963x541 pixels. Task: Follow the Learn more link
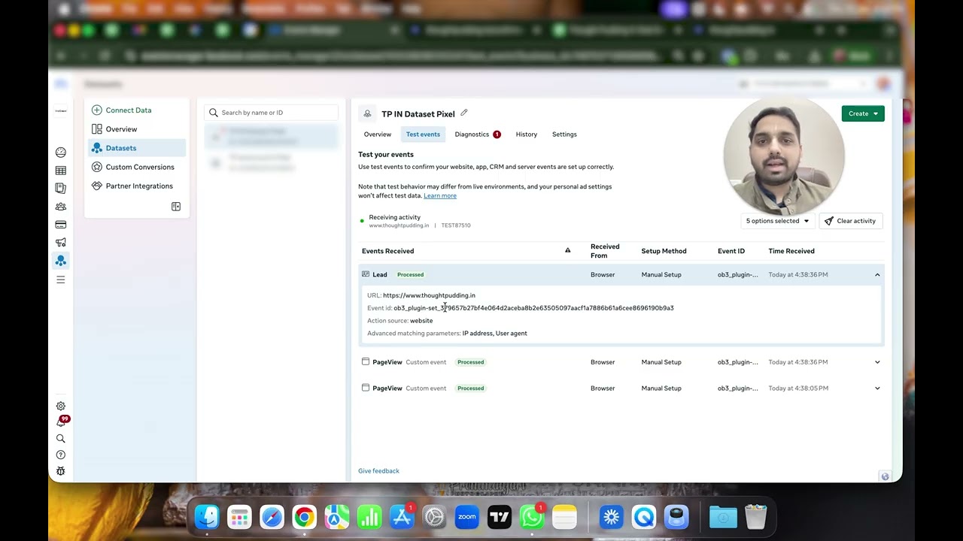point(440,195)
